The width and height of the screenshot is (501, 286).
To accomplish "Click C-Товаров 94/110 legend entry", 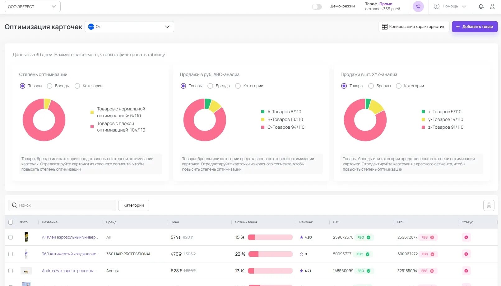I will pyautogui.click(x=283, y=127).
